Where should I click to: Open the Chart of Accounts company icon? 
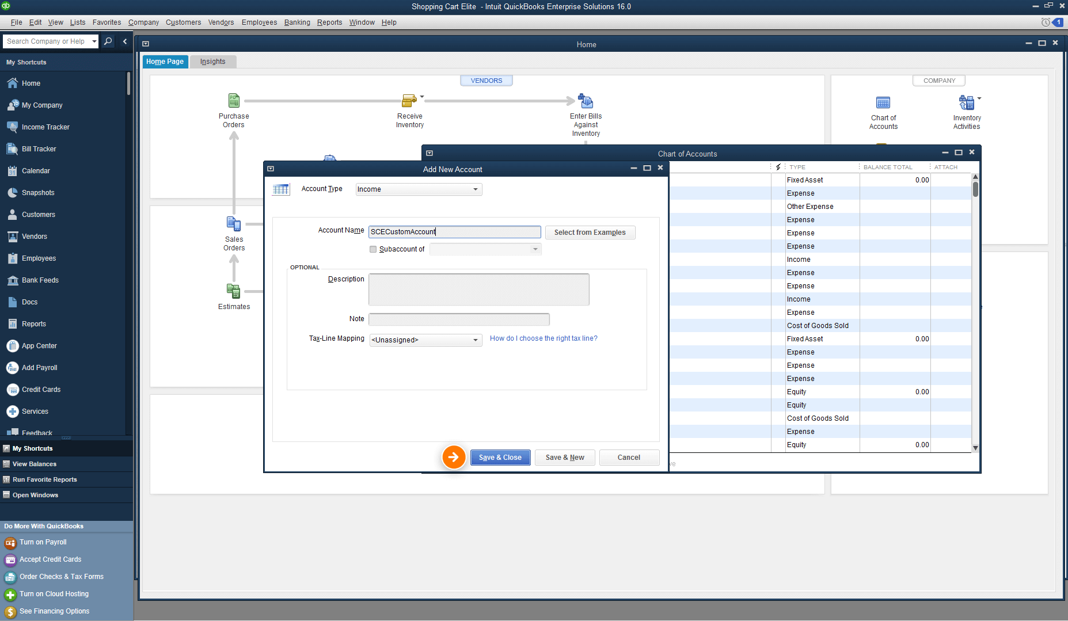pyautogui.click(x=883, y=102)
